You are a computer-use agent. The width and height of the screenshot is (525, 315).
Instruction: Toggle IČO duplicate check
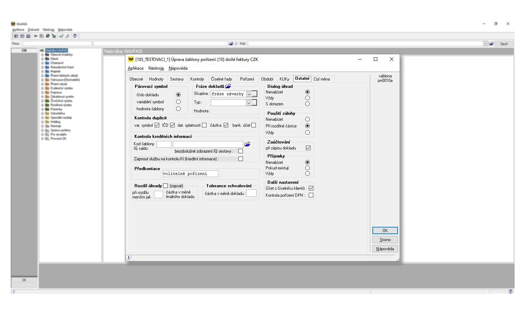(172, 125)
